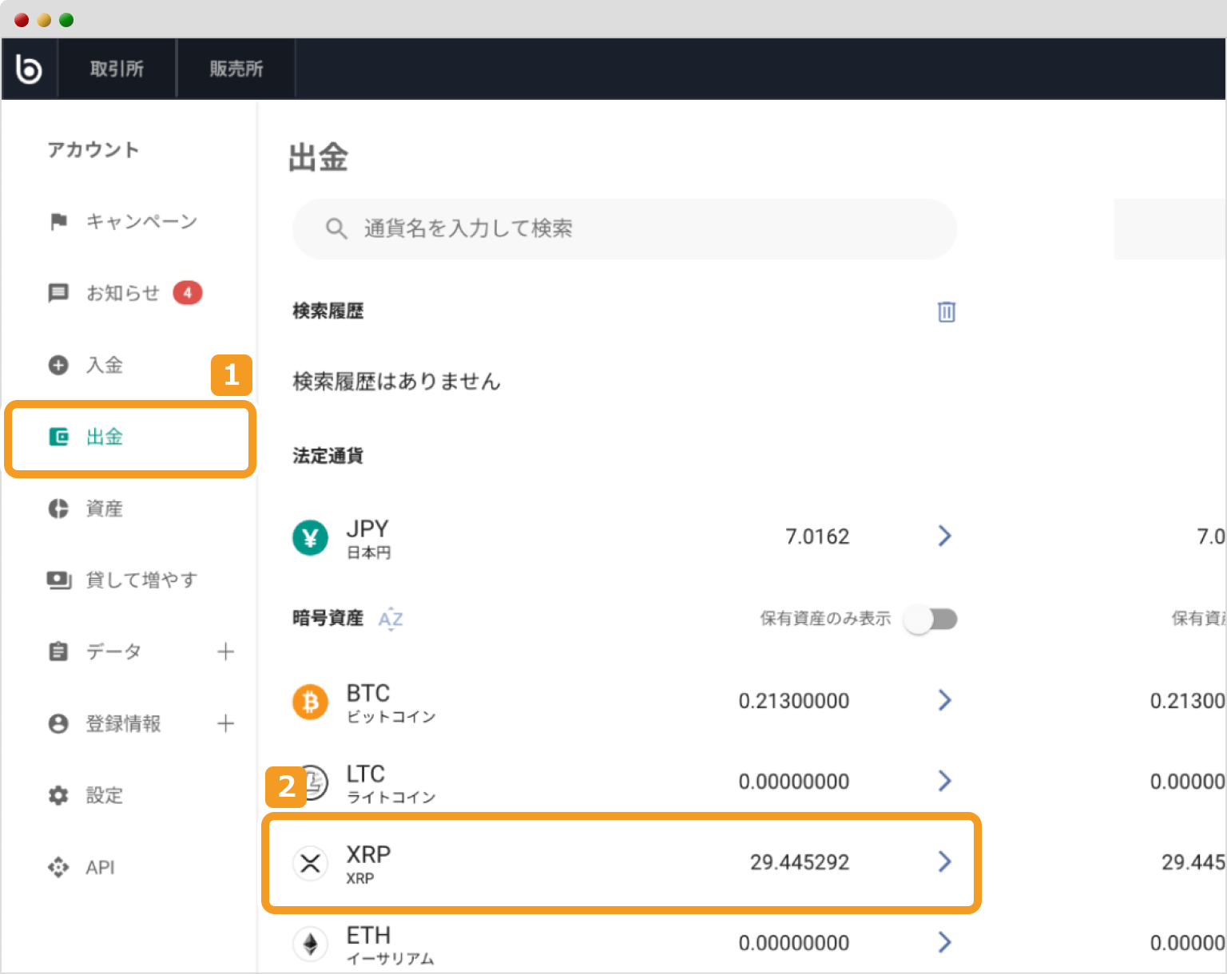This screenshot has height=974, width=1227.
Task: Switch to the 販売所 tab
Action: 236,68
